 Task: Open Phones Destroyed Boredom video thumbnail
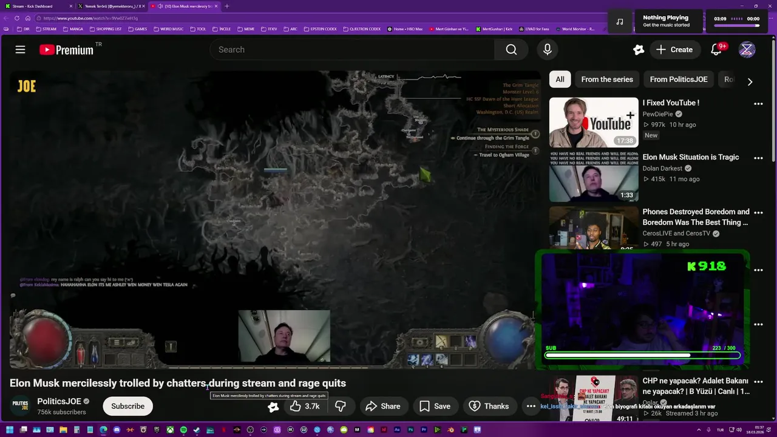pyautogui.click(x=594, y=228)
